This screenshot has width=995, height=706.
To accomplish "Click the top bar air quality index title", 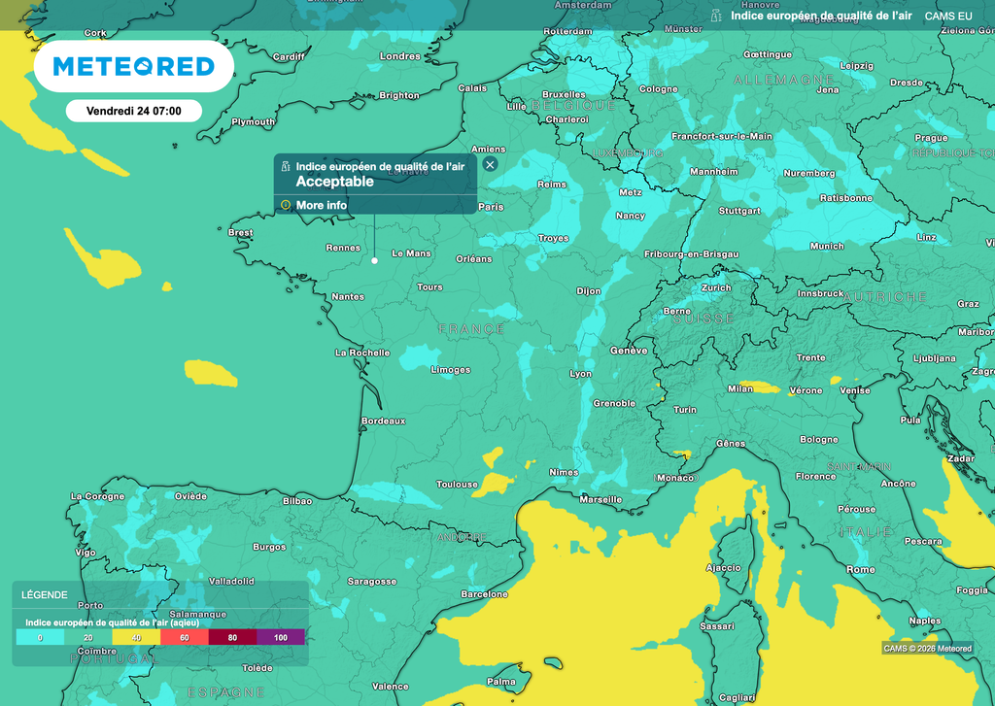I will click(821, 16).
